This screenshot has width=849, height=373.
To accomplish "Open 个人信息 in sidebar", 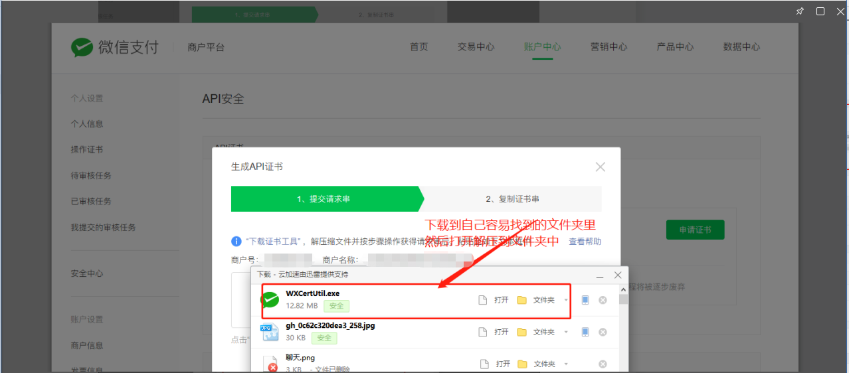I will click(87, 123).
